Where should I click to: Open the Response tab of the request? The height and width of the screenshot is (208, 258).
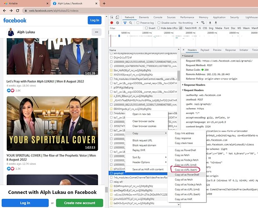tap(230, 50)
